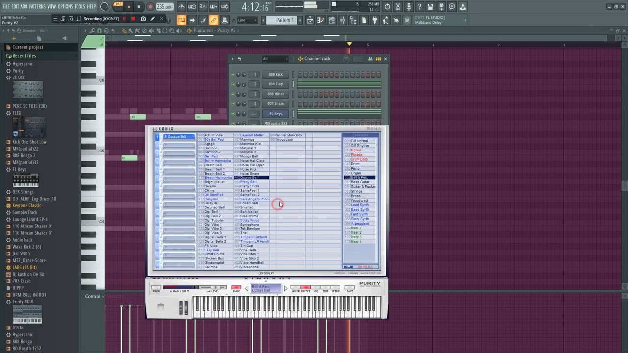
Task: Open the OPTIONS menu
Action: point(65,6)
